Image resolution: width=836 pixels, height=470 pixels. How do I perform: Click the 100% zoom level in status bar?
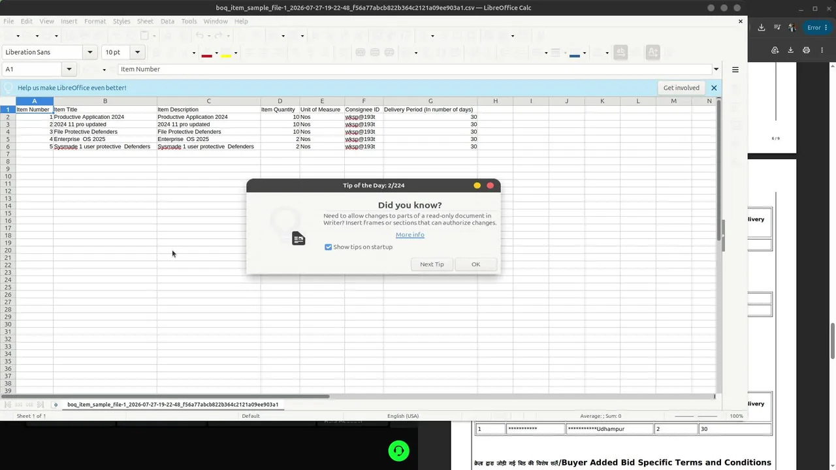click(x=736, y=416)
